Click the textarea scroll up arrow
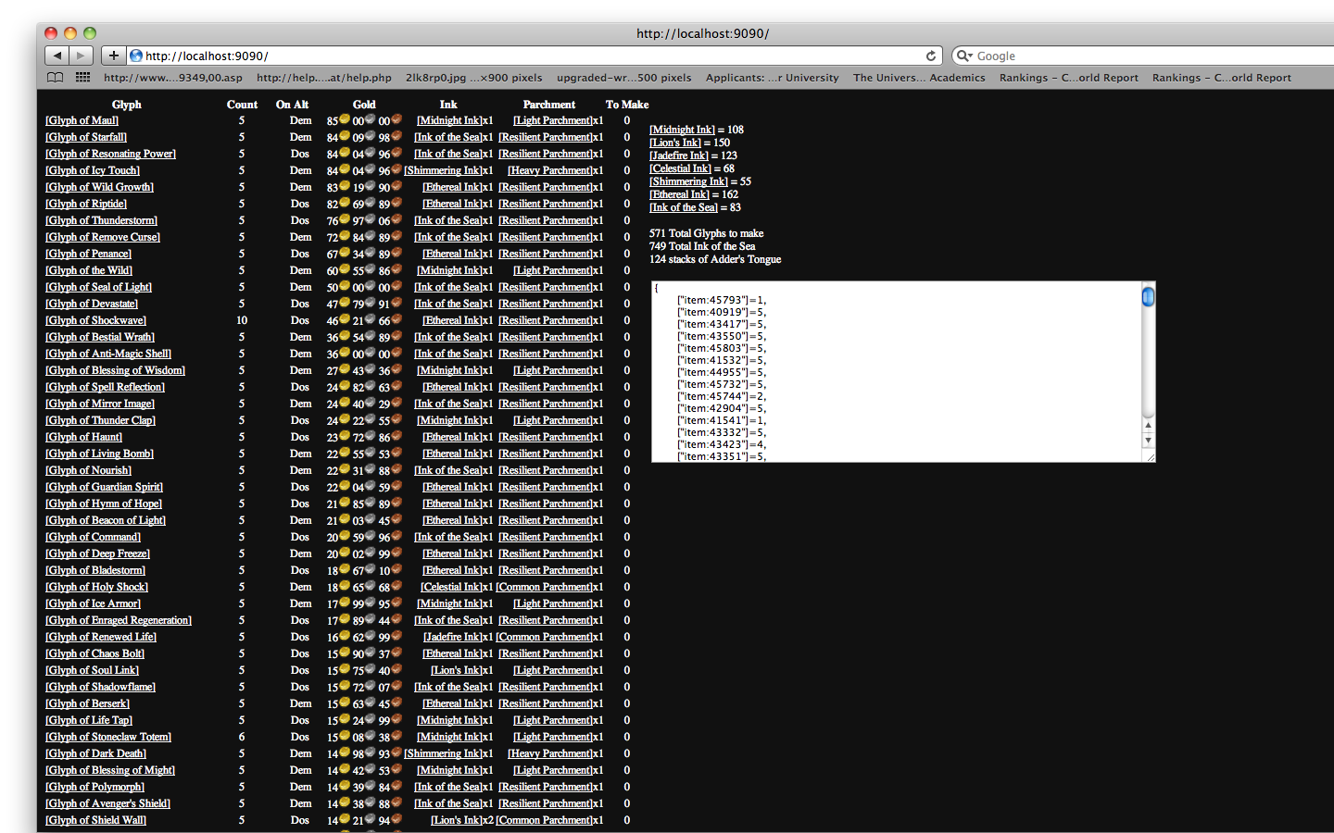This screenshot has height=833, width=1334. (1149, 426)
